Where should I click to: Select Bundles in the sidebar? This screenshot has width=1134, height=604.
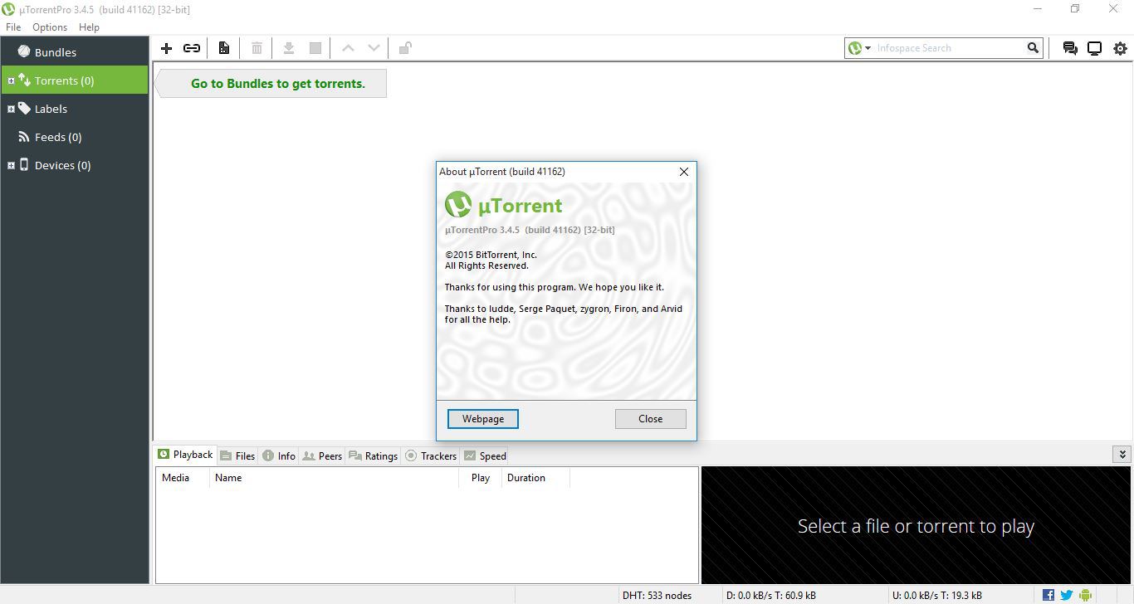75,52
